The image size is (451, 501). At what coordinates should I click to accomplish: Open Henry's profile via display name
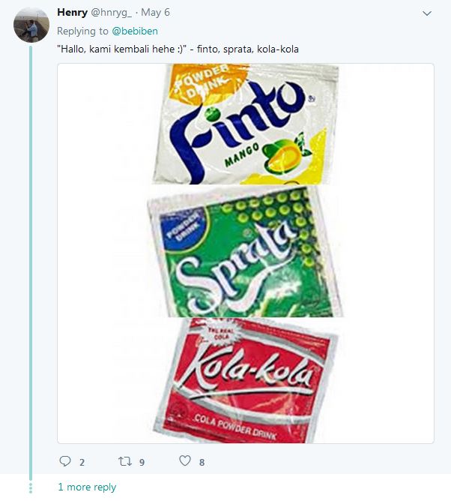click(x=72, y=13)
